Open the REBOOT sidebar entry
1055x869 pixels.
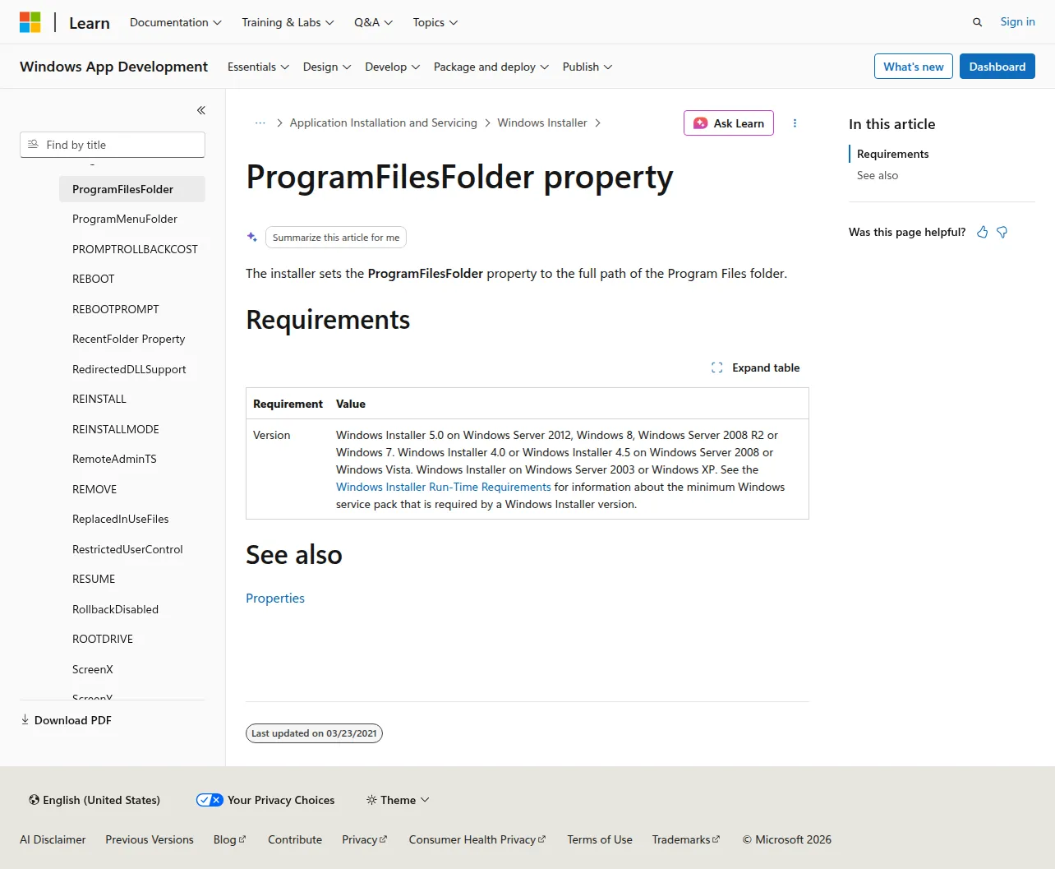tap(94, 279)
